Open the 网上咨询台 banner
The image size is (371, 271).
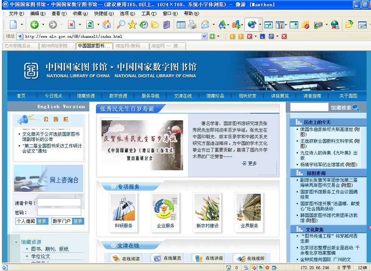(x=49, y=178)
